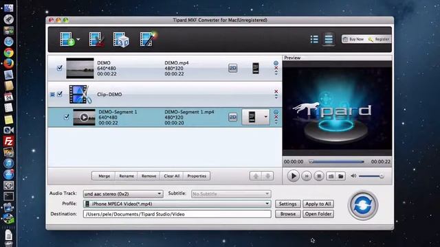Toggle the 2D button on DEMO-Segment 1 row
Screen dimensions: 440x247
pos(232,117)
